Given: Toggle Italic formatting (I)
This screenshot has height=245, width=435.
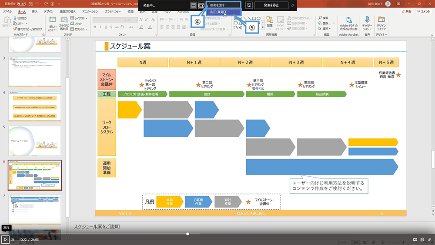Looking at the screenshot, I should click(x=101, y=27).
